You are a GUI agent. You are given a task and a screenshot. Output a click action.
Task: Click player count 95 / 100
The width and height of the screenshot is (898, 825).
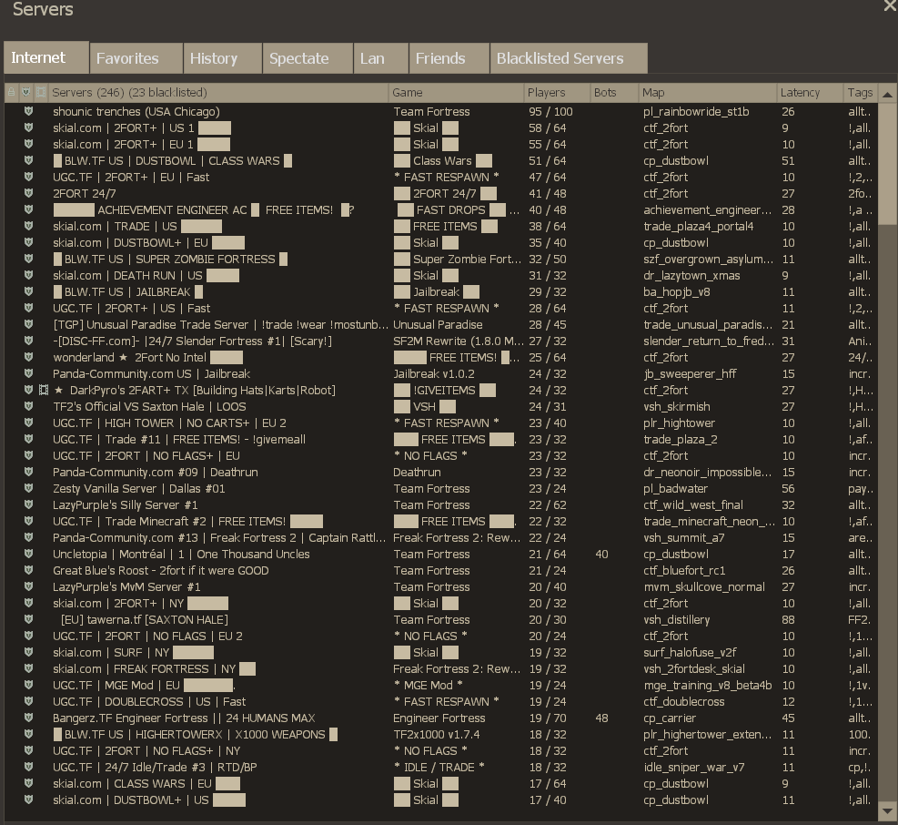point(550,112)
